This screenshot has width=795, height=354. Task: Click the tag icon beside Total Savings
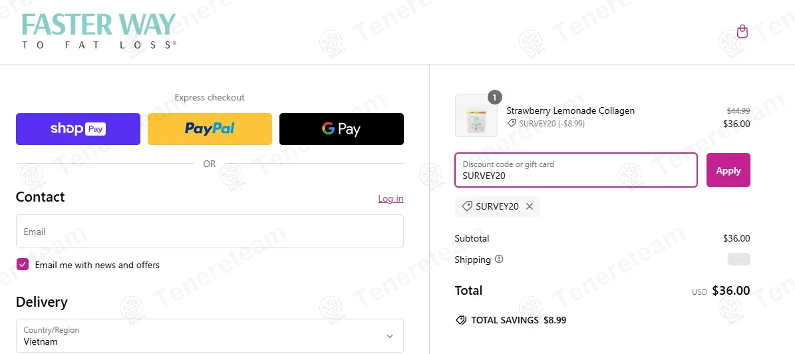[461, 320]
